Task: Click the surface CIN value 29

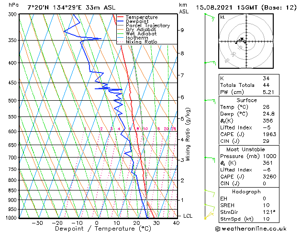Action: 266,141
